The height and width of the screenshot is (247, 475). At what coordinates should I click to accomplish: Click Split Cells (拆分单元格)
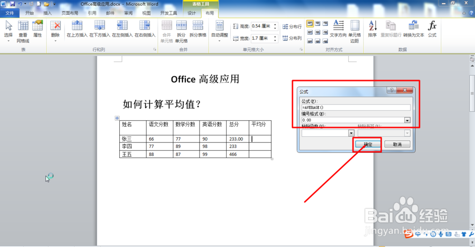point(181,31)
